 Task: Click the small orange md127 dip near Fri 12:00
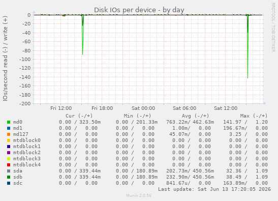(64, 16)
